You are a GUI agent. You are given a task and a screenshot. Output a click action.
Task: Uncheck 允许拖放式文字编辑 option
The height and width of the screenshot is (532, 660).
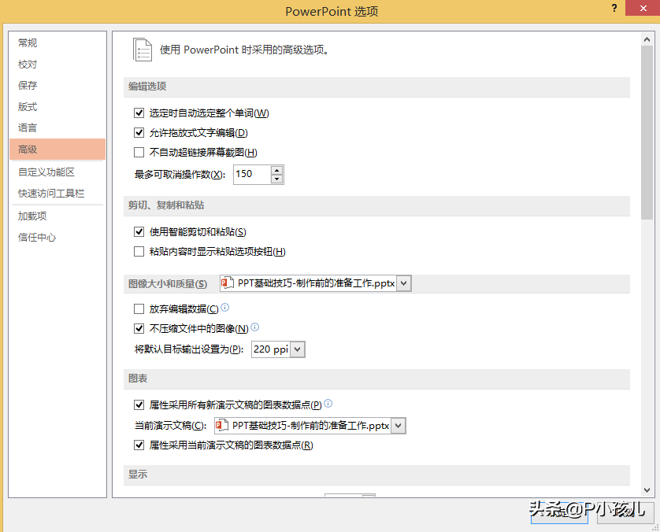(139, 133)
